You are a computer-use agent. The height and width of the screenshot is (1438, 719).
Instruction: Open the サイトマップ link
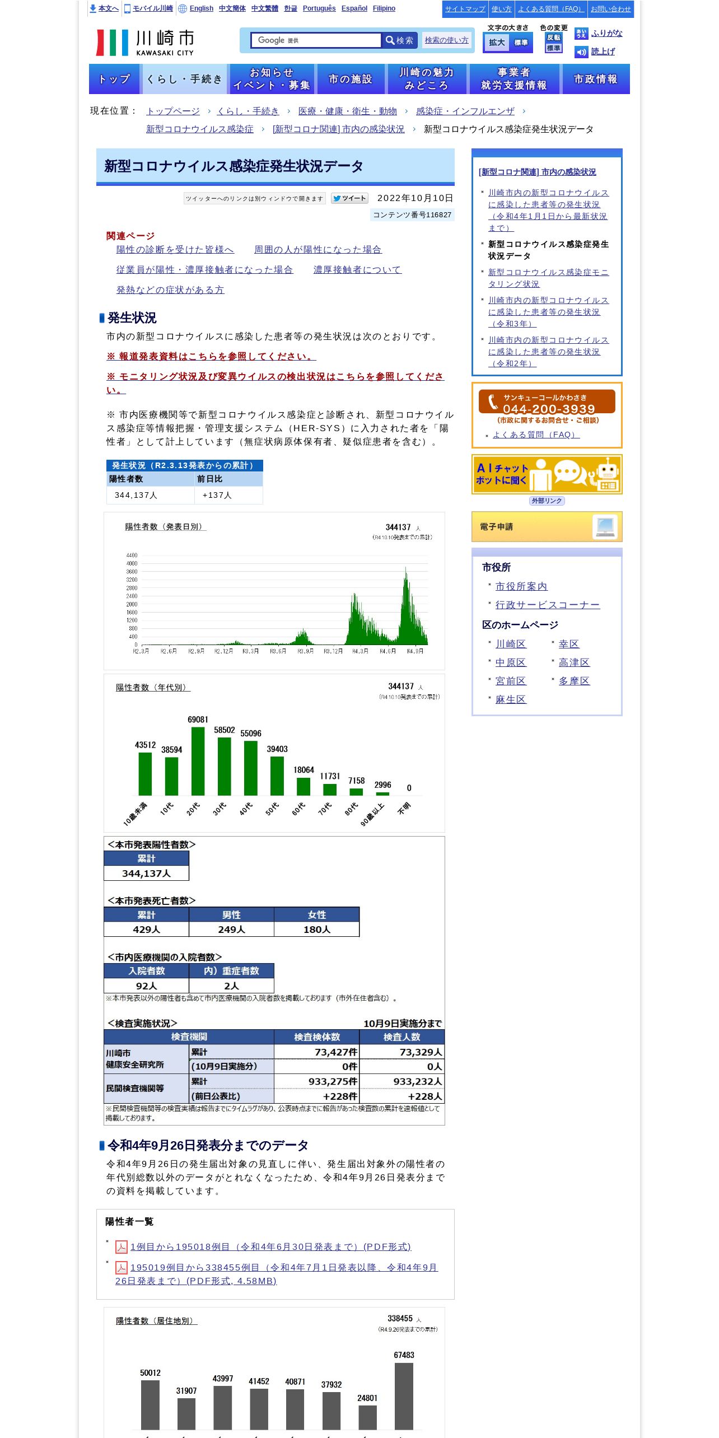pos(465,9)
